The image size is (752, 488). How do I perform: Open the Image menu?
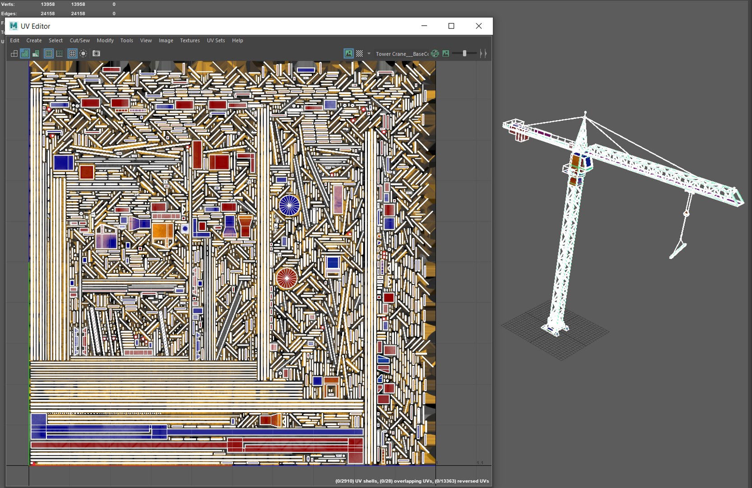coord(166,41)
